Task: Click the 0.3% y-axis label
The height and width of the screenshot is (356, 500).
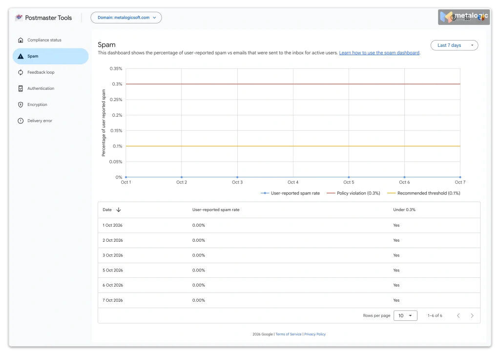Action: pyautogui.click(x=117, y=84)
